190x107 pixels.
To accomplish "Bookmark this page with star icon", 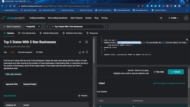I will pyautogui.click(x=142, y=6).
